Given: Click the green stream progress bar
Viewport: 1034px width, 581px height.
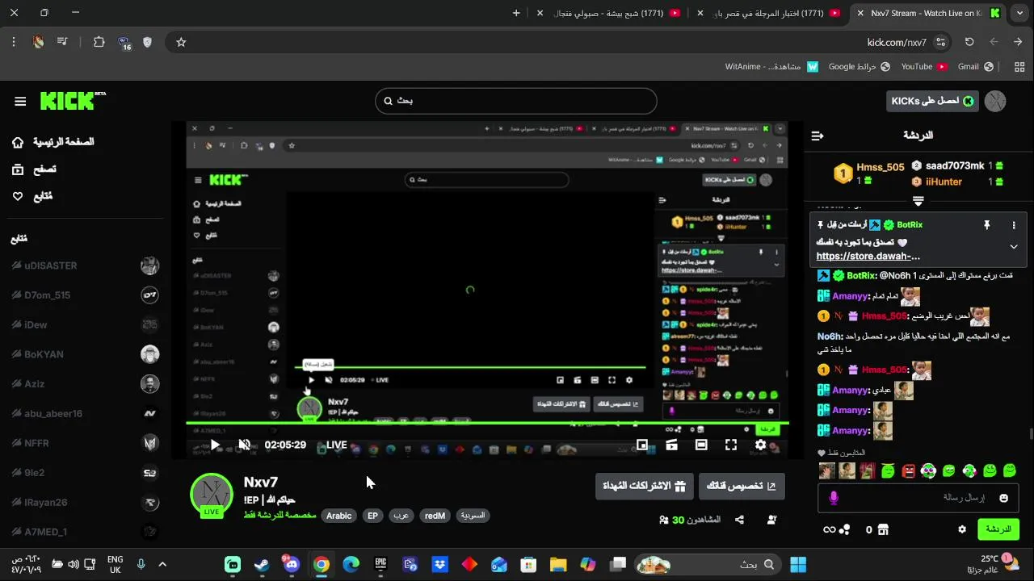Looking at the screenshot, I should click(487, 423).
